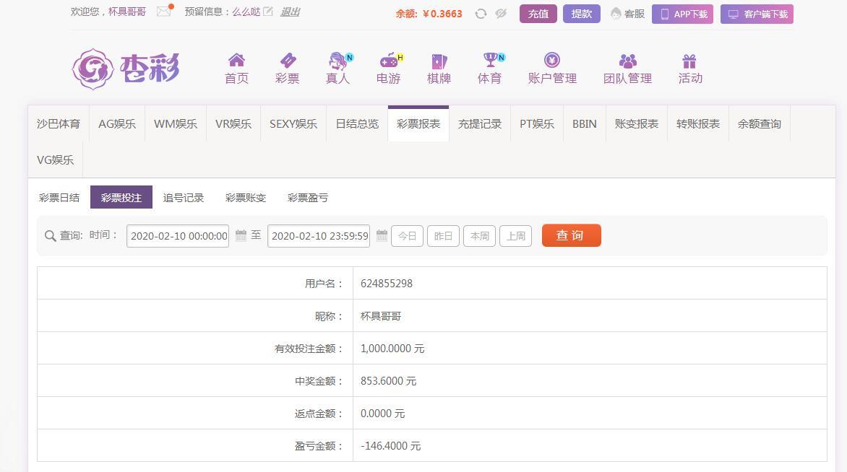This screenshot has width=847, height=472.
Task: Open the 彩票 lottery ticket icon
Action: [287, 61]
